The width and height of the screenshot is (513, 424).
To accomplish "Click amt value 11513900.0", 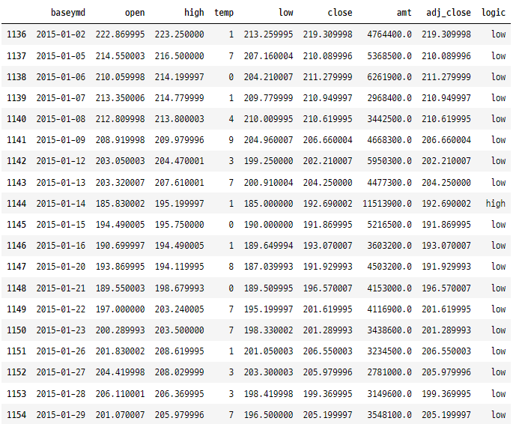I will click(x=387, y=203).
